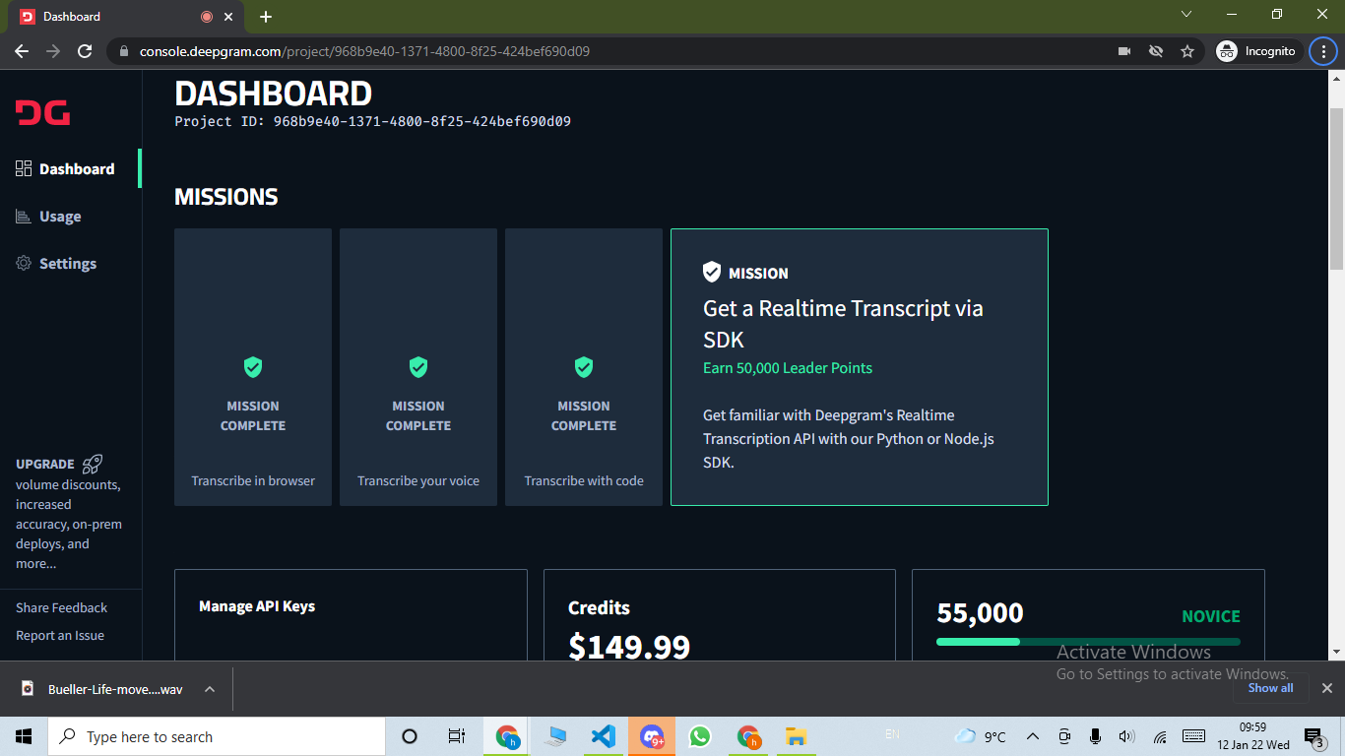
Task: Click the lock site information icon
Action: [x=123, y=51]
